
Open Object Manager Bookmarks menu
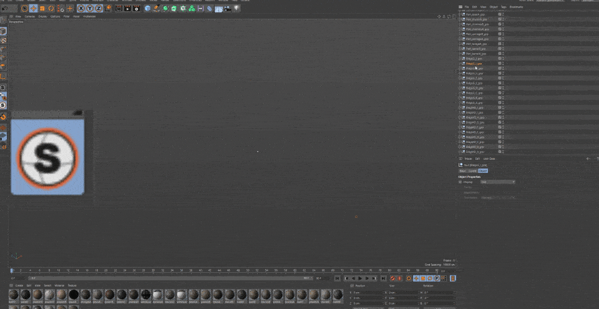pos(517,7)
